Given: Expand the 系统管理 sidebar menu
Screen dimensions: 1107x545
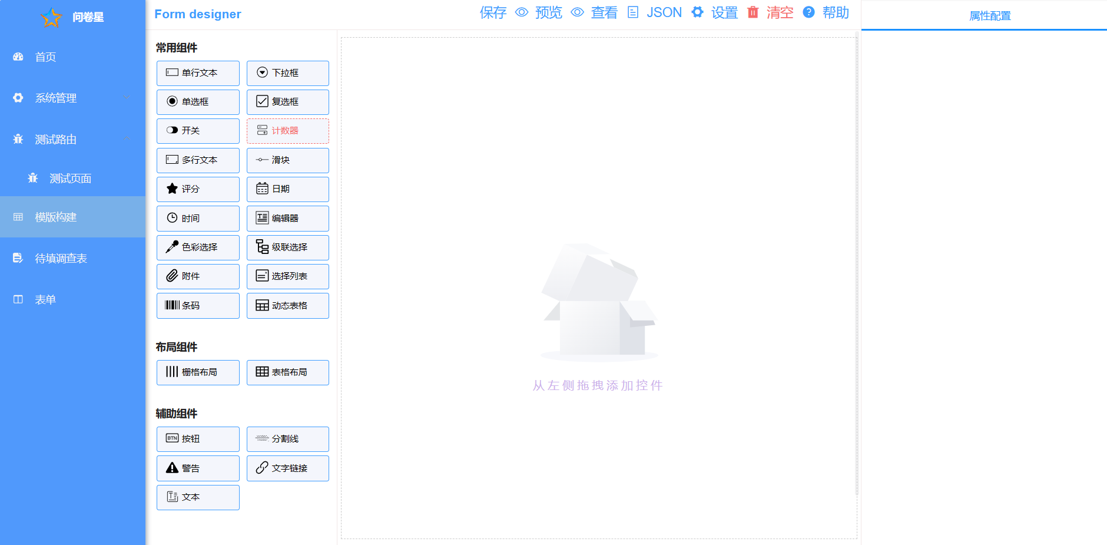Looking at the screenshot, I should tap(72, 98).
